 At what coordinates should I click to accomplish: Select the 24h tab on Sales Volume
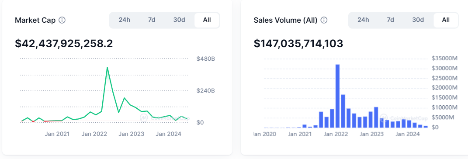(x=363, y=20)
